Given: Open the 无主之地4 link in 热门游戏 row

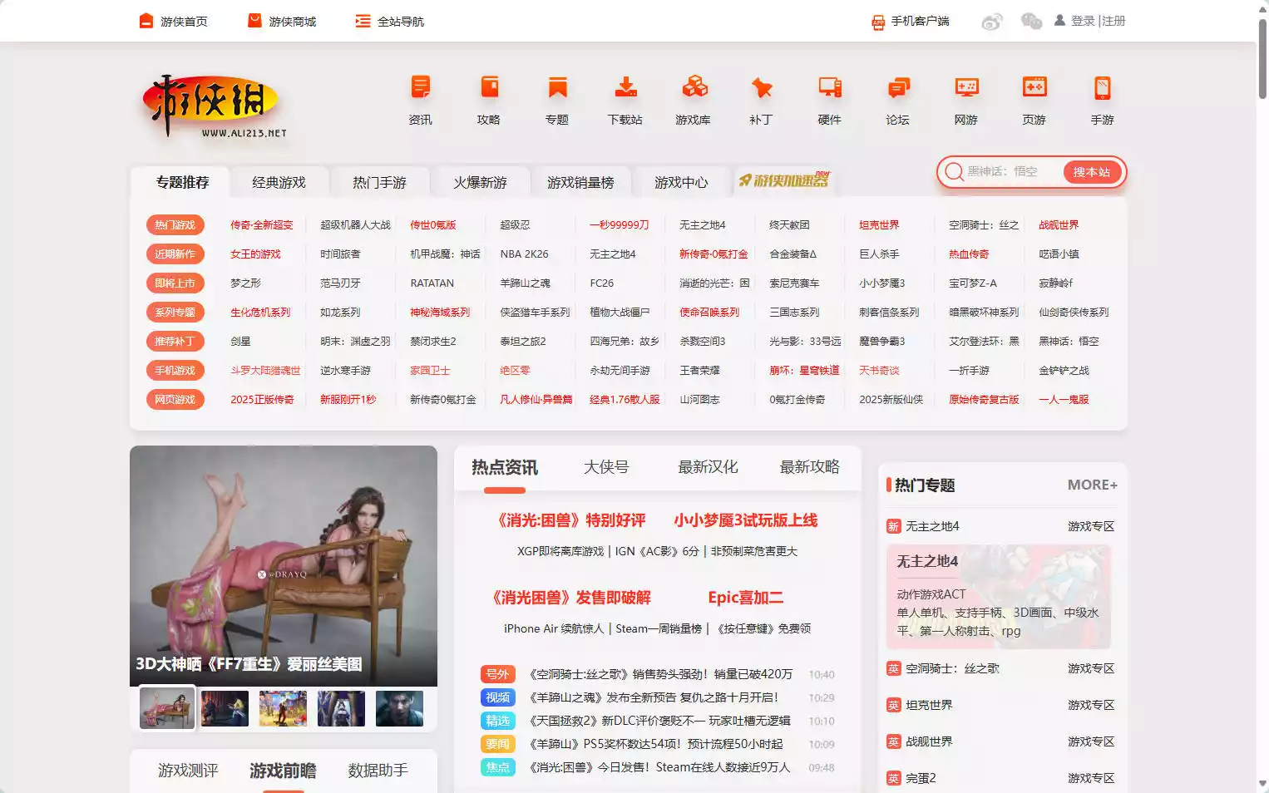Looking at the screenshot, I should click(702, 225).
